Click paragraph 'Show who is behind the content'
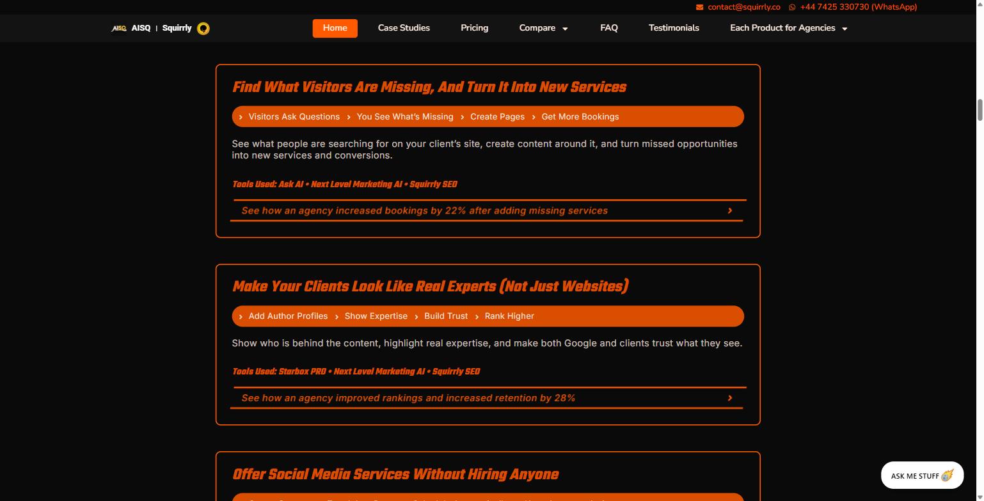This screenshot has width=984, height=501. tap(487, 343)
